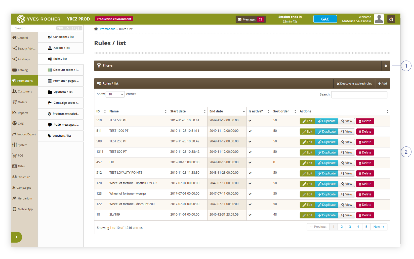Open the Catalog sidebar section

point(24,70)
